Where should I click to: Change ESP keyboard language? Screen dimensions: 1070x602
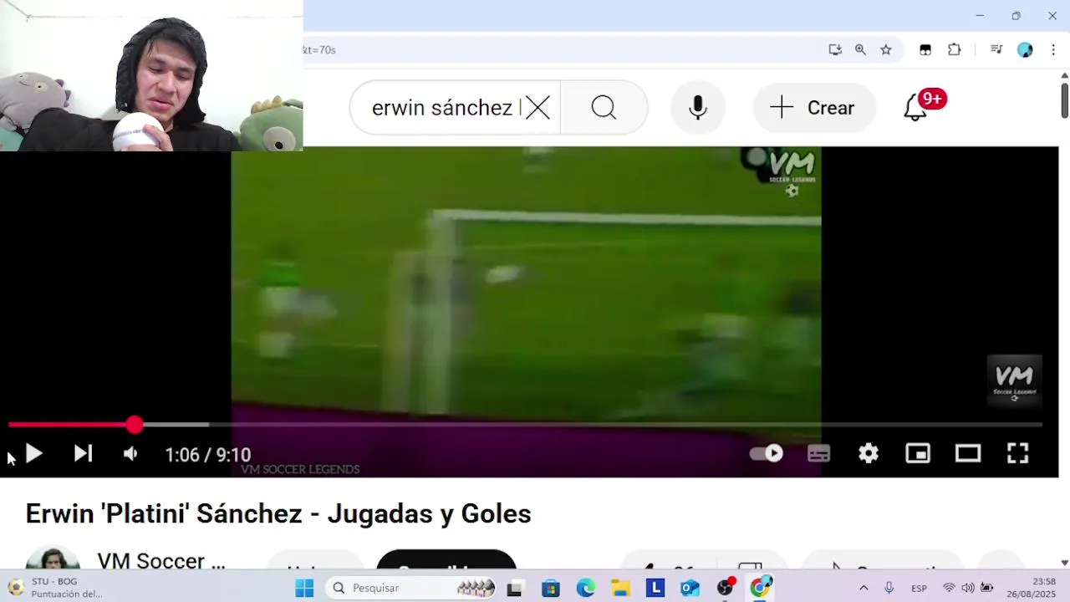pos(919,588)
